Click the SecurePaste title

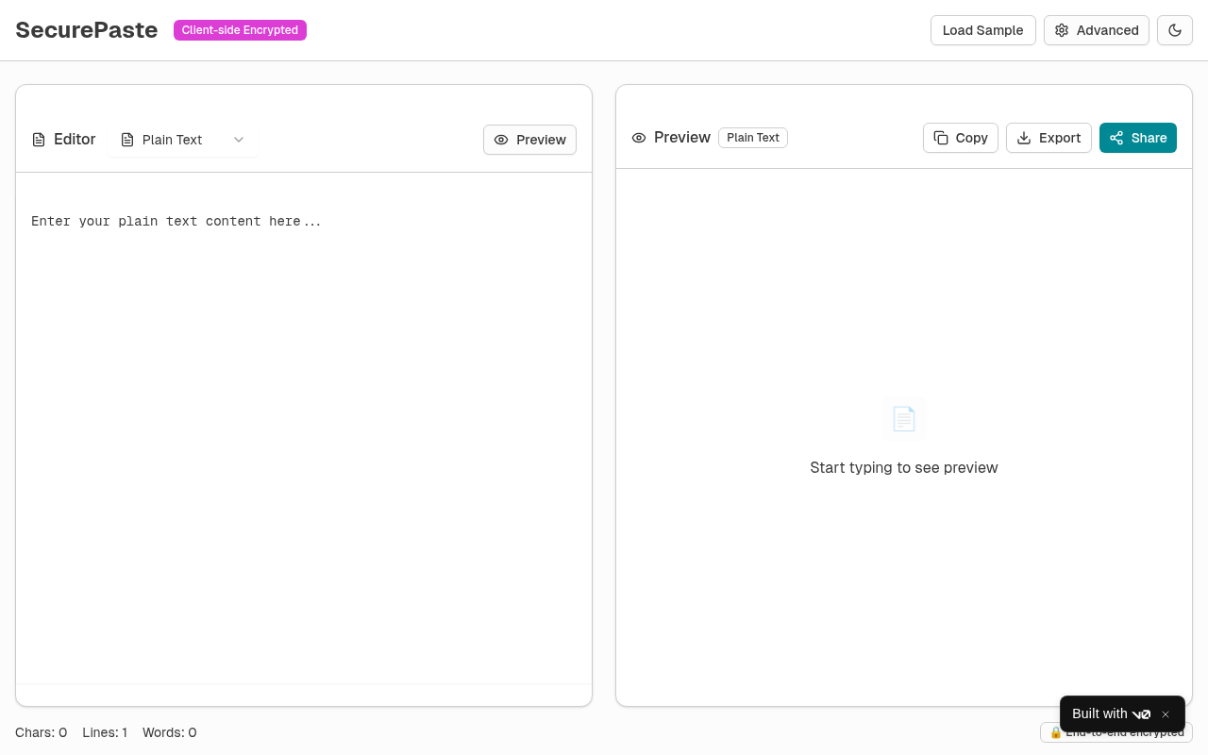[x=87, y=30]
